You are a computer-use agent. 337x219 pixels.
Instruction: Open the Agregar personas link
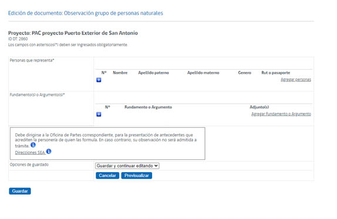296,80
